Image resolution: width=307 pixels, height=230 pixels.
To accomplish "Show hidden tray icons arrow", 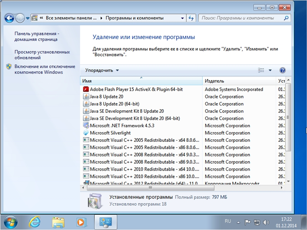I will click(x=238, y=222).
